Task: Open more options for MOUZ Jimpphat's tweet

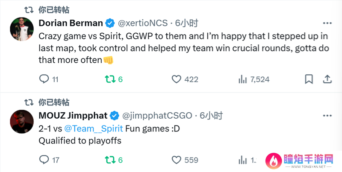Action: point(327,116)
